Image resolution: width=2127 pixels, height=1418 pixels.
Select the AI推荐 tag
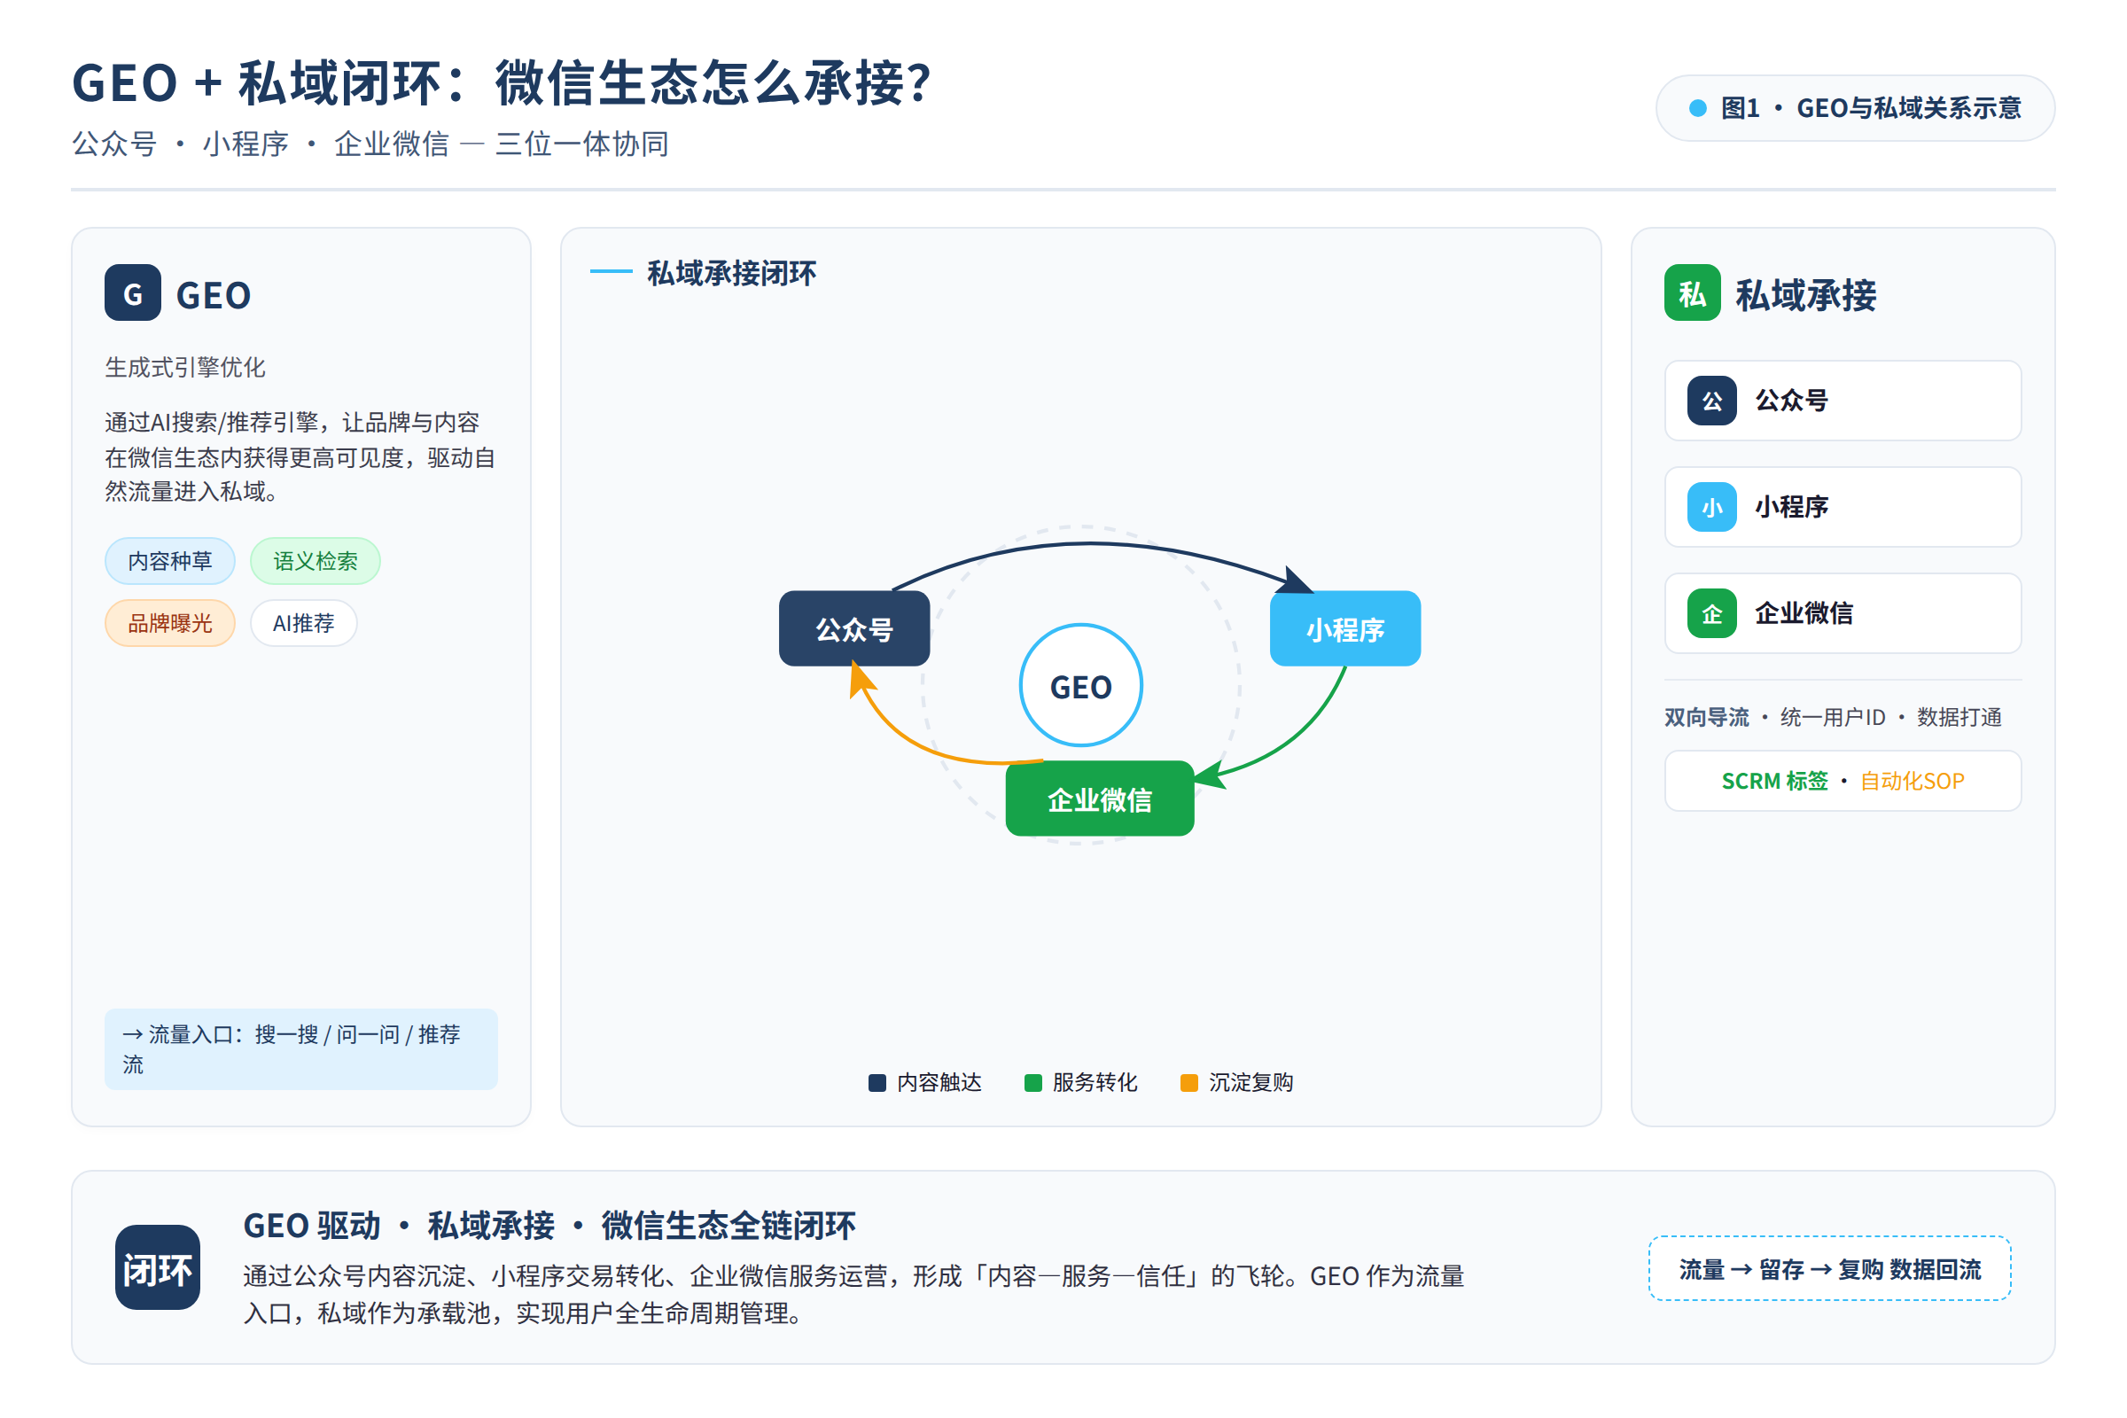(304, 624)
